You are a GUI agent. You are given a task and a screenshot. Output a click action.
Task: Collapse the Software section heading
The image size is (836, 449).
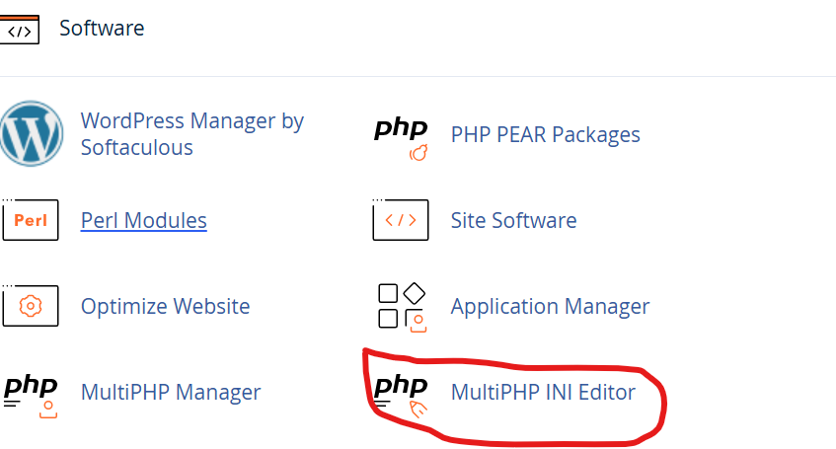tap(102, 29)
